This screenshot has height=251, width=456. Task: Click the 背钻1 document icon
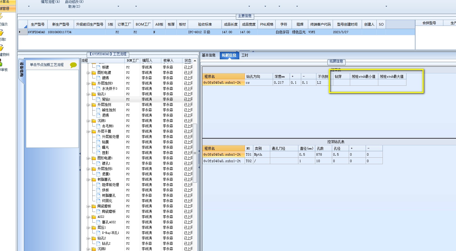tap(98, 99)
